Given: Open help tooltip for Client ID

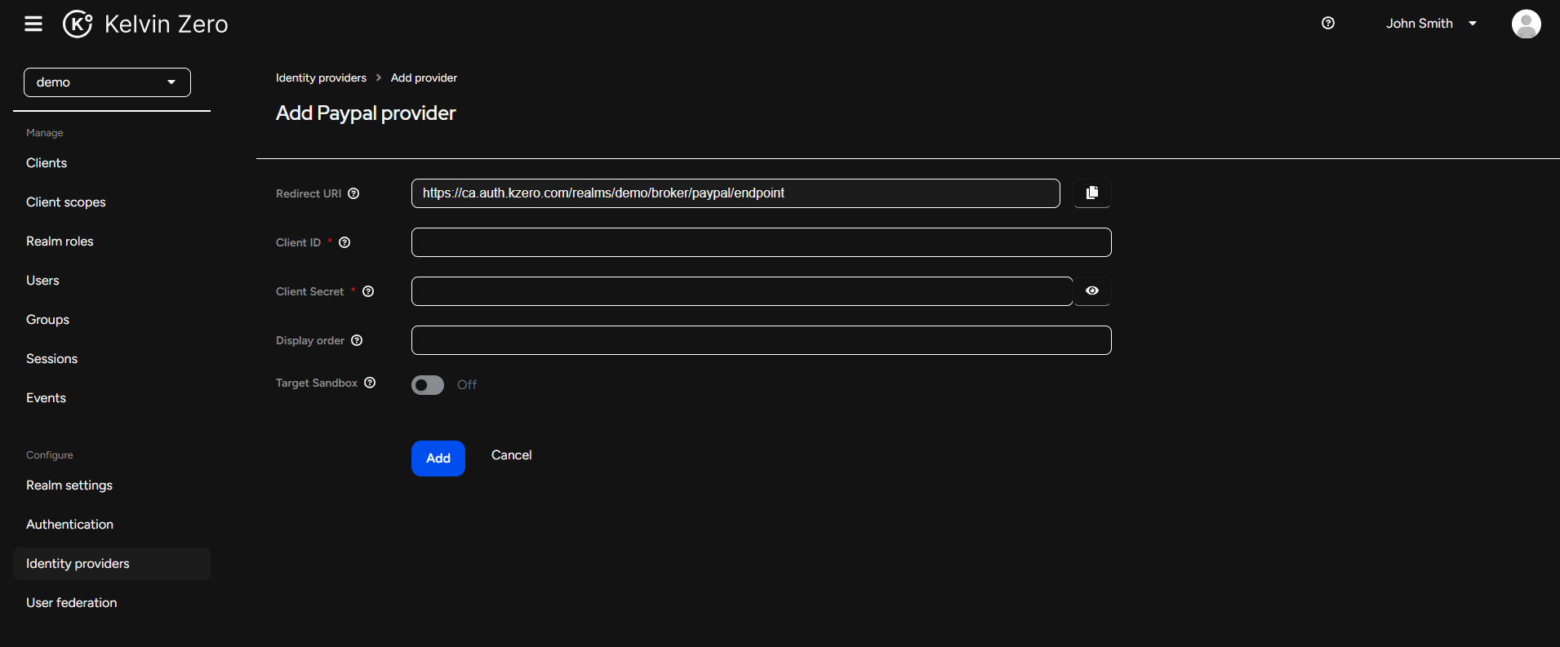Looking at the screenshot, I should pos(344,242).
